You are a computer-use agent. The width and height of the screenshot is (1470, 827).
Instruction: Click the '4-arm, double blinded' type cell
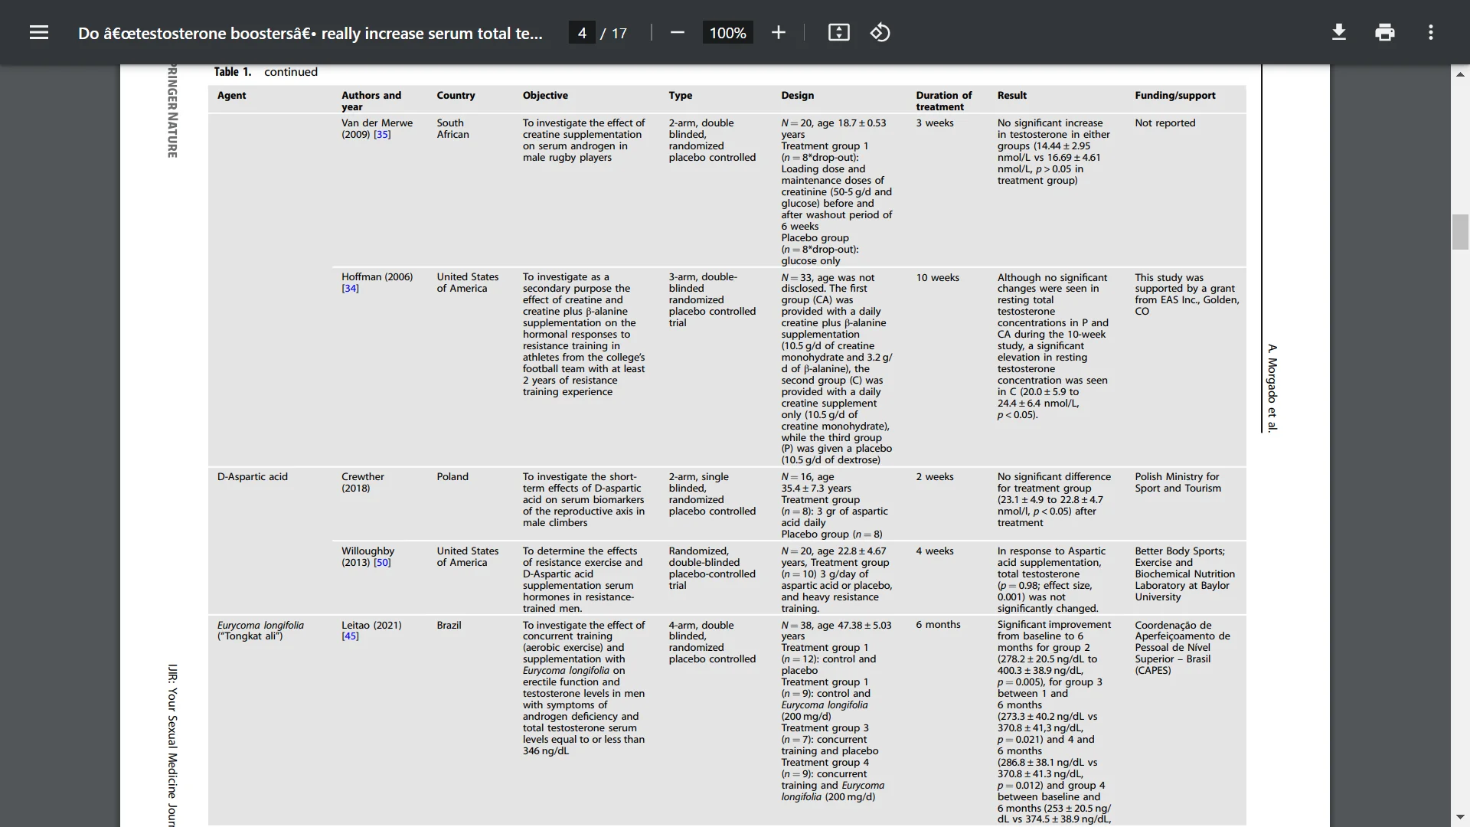click(712, 642)
